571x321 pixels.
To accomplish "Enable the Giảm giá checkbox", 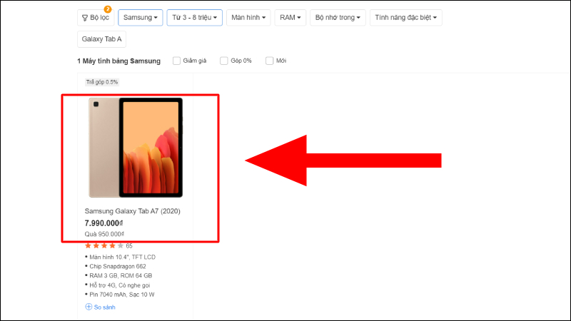I will (176, 61).
